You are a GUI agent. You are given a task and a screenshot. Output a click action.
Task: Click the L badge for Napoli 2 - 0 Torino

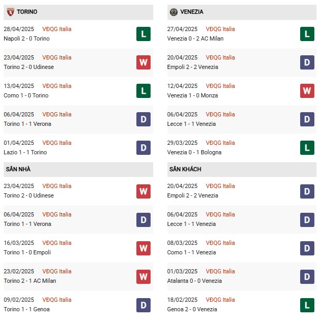tap(143, 34)
